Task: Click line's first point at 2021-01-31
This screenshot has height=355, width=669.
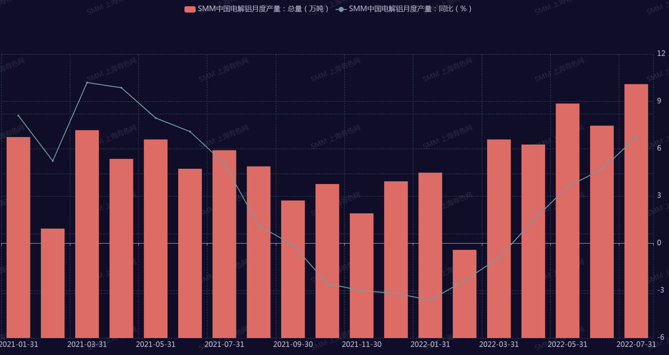Action: [18, 115]
